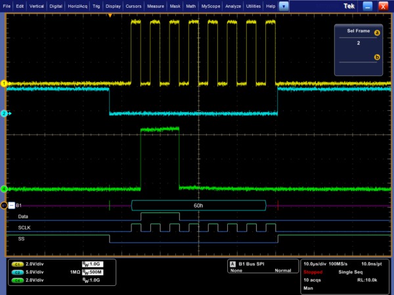394x295 pixels.
Task: Collapse the B1 bus waveform
Action: pos(11,205)
